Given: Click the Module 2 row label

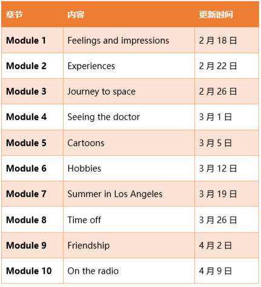Looking at the screenshot, I should click(x=26, y=66).
